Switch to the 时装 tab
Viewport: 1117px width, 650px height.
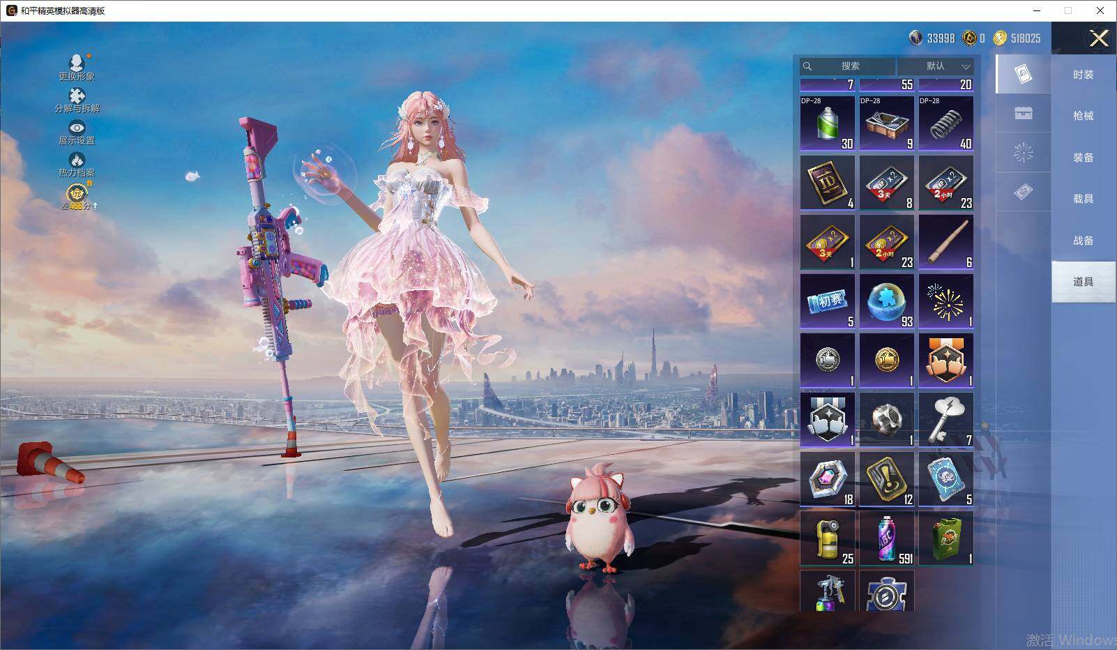coord(1084,75)
